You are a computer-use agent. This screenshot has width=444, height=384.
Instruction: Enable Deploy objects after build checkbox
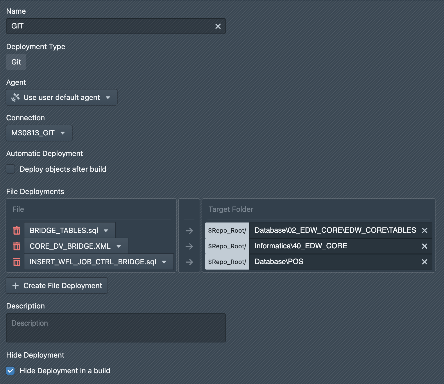coord(10,169)
